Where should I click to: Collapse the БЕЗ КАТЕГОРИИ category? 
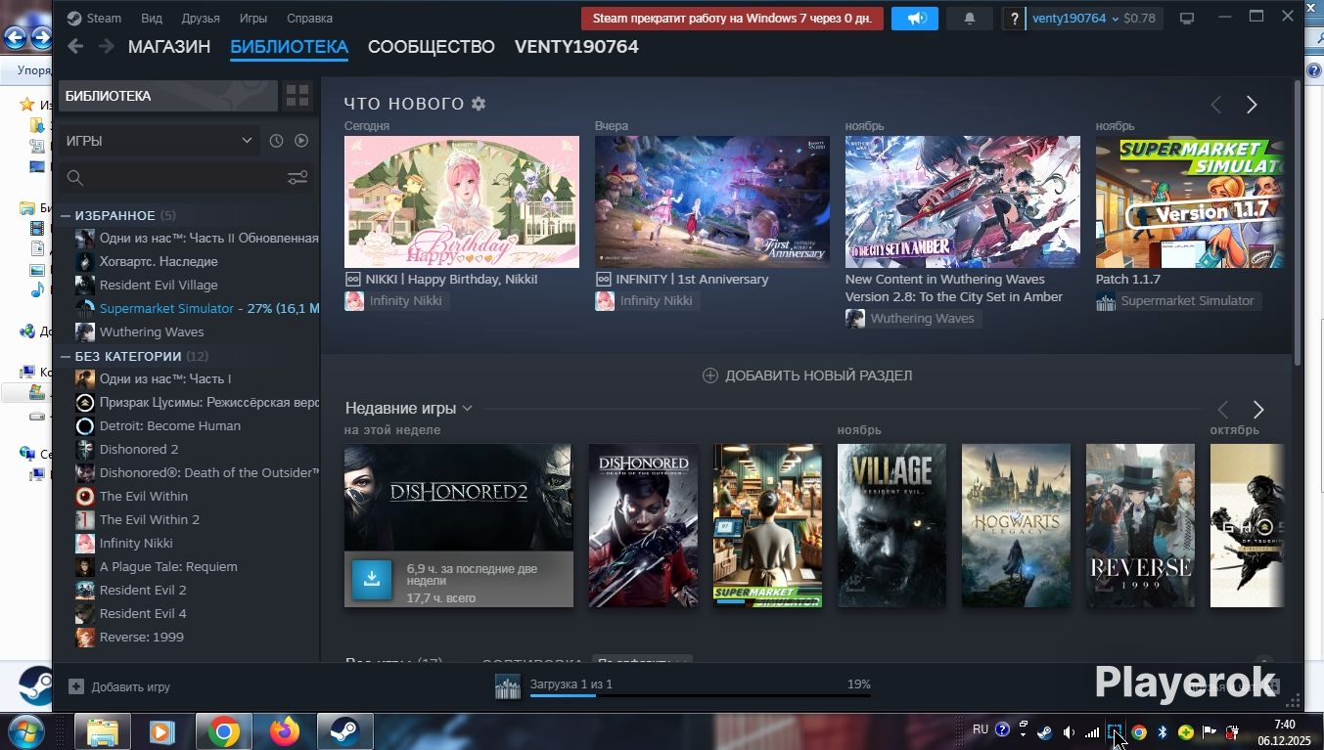66,356
